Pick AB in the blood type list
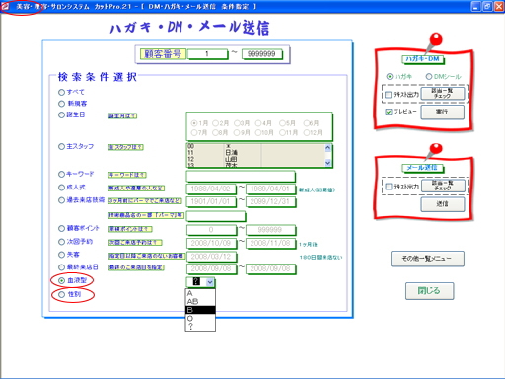The width and height of the screenshot is (505, 379). pos(200,301)
